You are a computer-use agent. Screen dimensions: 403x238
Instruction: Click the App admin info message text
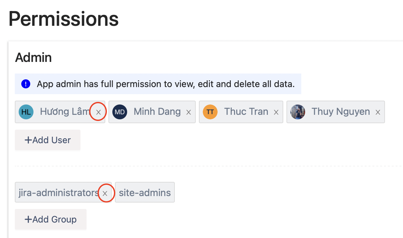point(166,84)
